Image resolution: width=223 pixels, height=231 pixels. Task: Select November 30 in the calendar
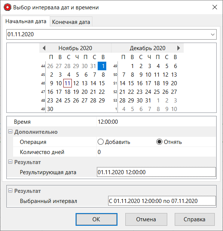50,109
